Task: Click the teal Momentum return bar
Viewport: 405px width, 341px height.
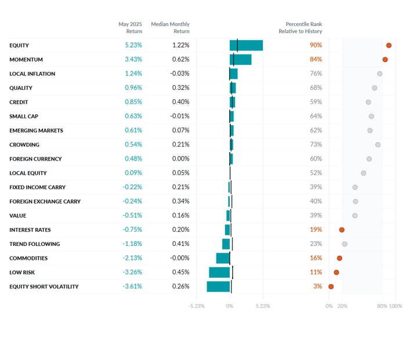Action: pos(240,60)
